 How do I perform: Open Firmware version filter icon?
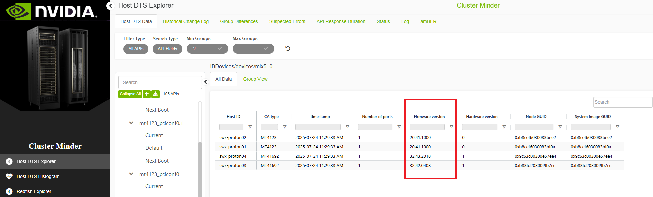point(451,127)
